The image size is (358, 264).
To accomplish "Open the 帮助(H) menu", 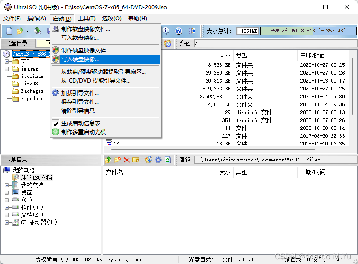I will [x=137, y=19].
